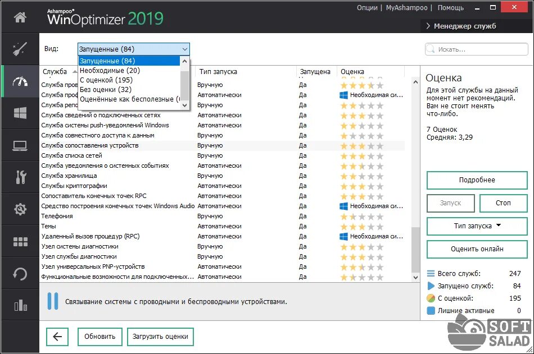The image size is (534, 354).
Task: Open the Home icon in the sidebar
Action: pyautogui.click(x=20, y=17)
